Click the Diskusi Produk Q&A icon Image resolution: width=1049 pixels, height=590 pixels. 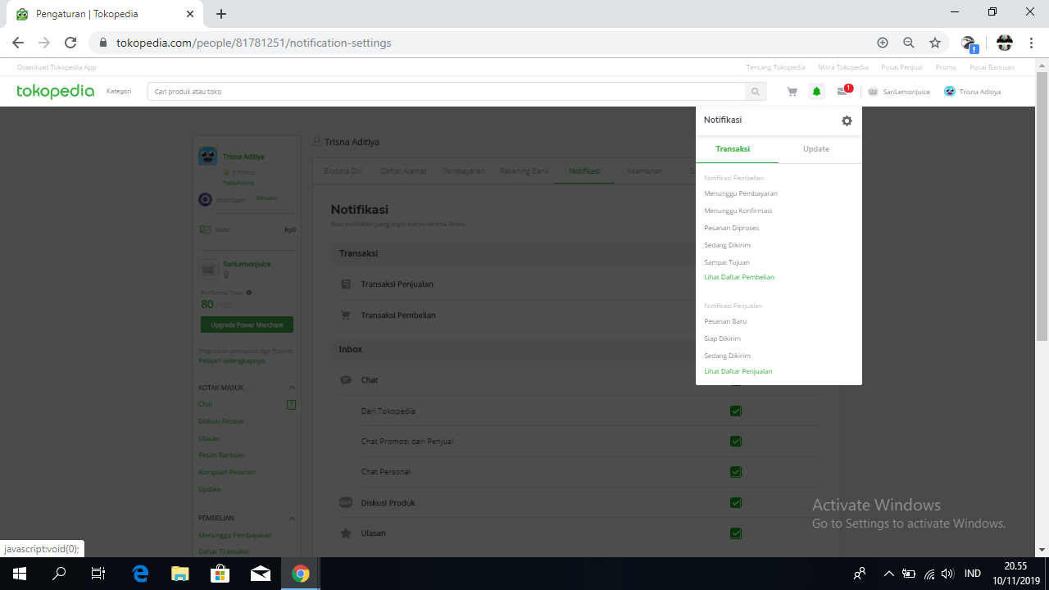(x=345, y=502)
